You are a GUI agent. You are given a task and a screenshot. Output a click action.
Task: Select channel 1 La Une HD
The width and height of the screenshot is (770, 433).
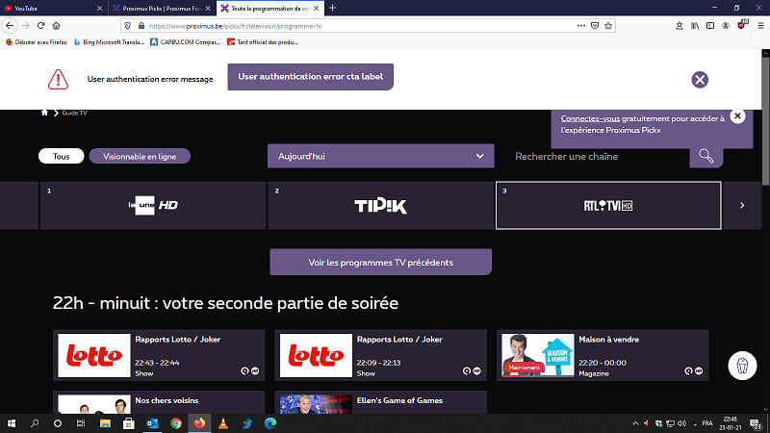153,205
